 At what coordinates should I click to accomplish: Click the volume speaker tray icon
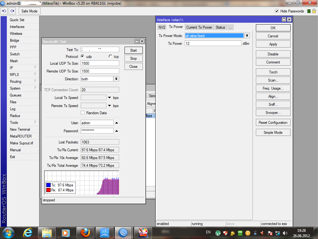[285, 233]
